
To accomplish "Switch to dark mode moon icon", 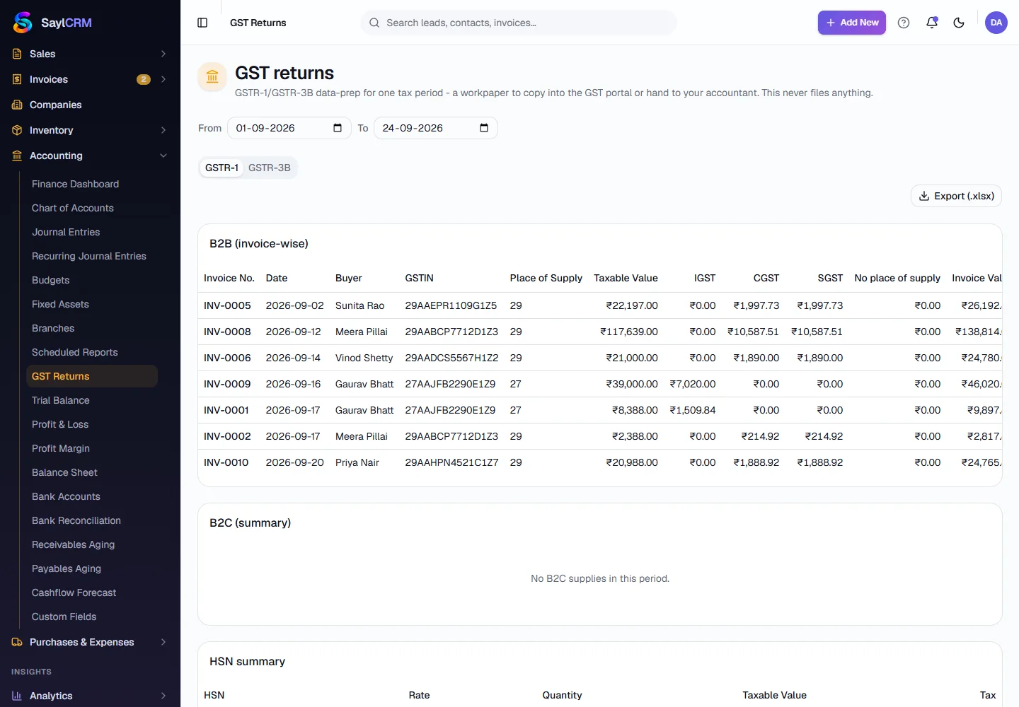I will [959, 23].
